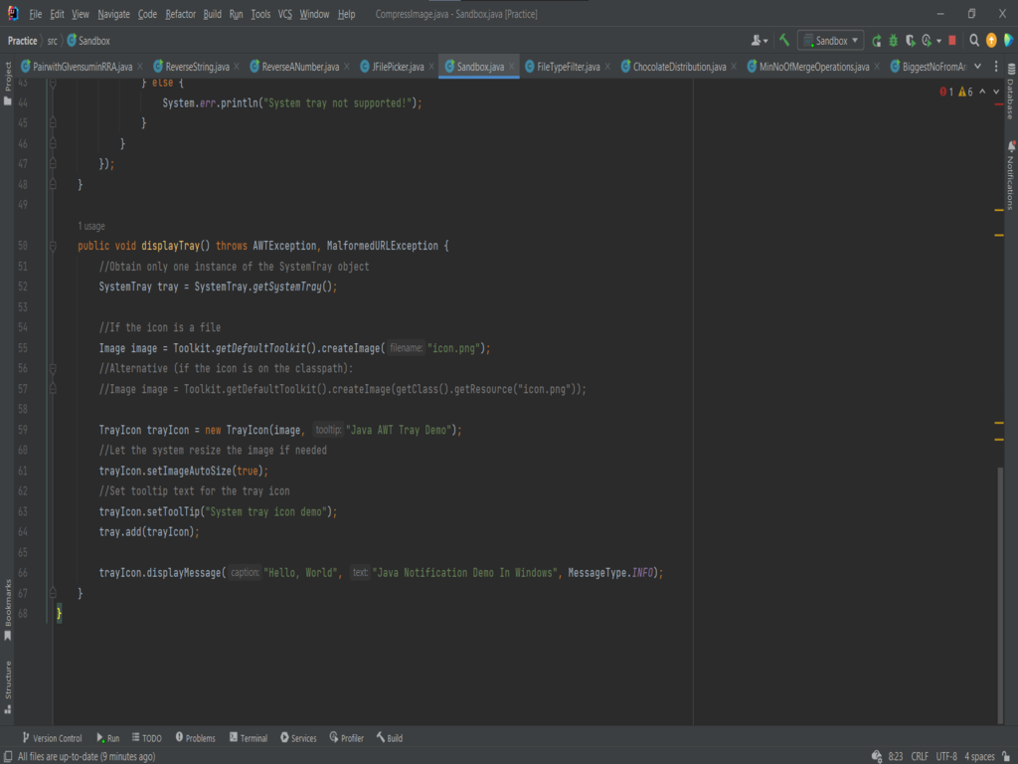Click the '4 spaces' indent setting
1018x764 pixels.
[x=979, y=756]
